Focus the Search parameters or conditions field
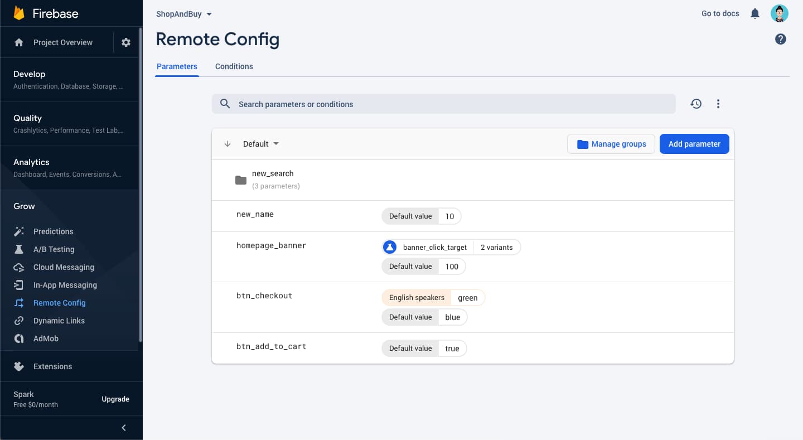The height and width of the screenshot is (440, 803). tap(444, 104)
